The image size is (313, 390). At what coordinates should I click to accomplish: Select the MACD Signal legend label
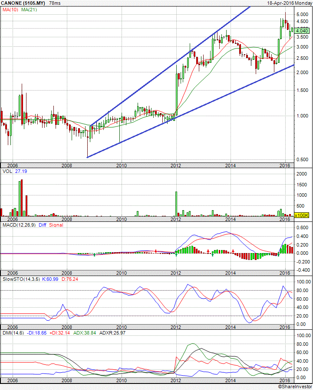pyautogui.click(x=56, y=225)
